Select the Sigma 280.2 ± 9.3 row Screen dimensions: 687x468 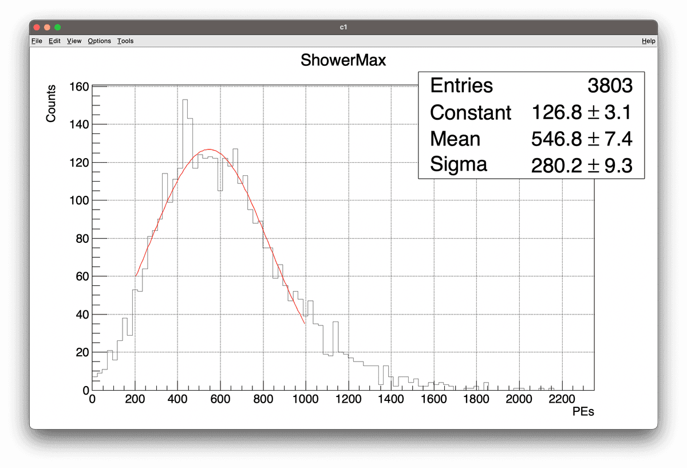click(x=531, y=166)
